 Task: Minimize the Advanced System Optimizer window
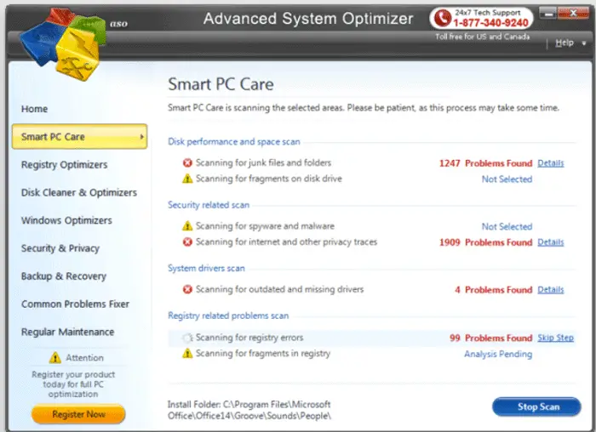coord(547,14)
